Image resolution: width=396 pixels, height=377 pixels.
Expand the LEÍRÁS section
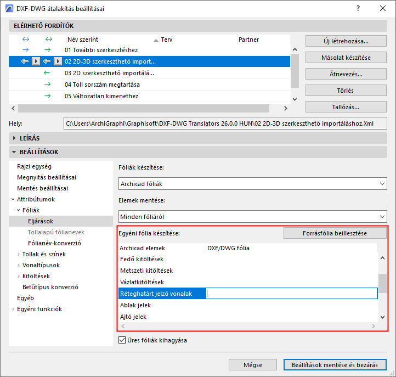click(x=14, y=138)
